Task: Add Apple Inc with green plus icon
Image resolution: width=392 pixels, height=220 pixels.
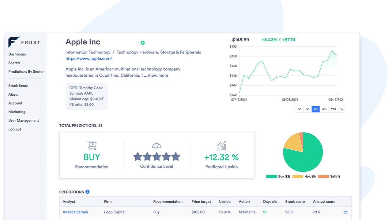Action: [x=142, y=43]
